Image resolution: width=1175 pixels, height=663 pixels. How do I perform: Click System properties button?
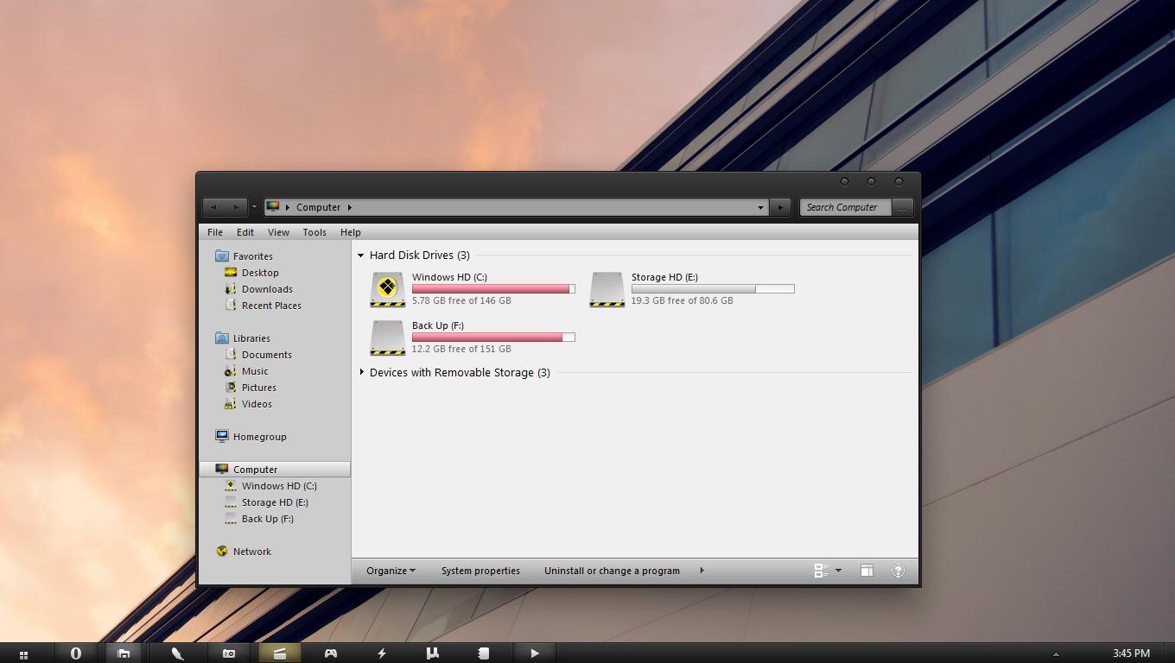(x=480, y=571)
